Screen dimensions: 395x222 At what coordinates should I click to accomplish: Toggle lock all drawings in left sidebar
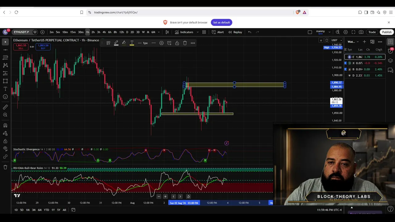tap(5, 141)
